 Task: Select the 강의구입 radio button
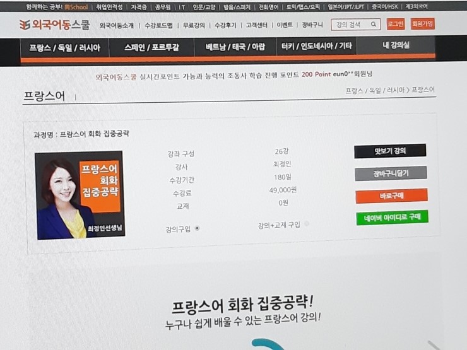click(x=197, y=228)
